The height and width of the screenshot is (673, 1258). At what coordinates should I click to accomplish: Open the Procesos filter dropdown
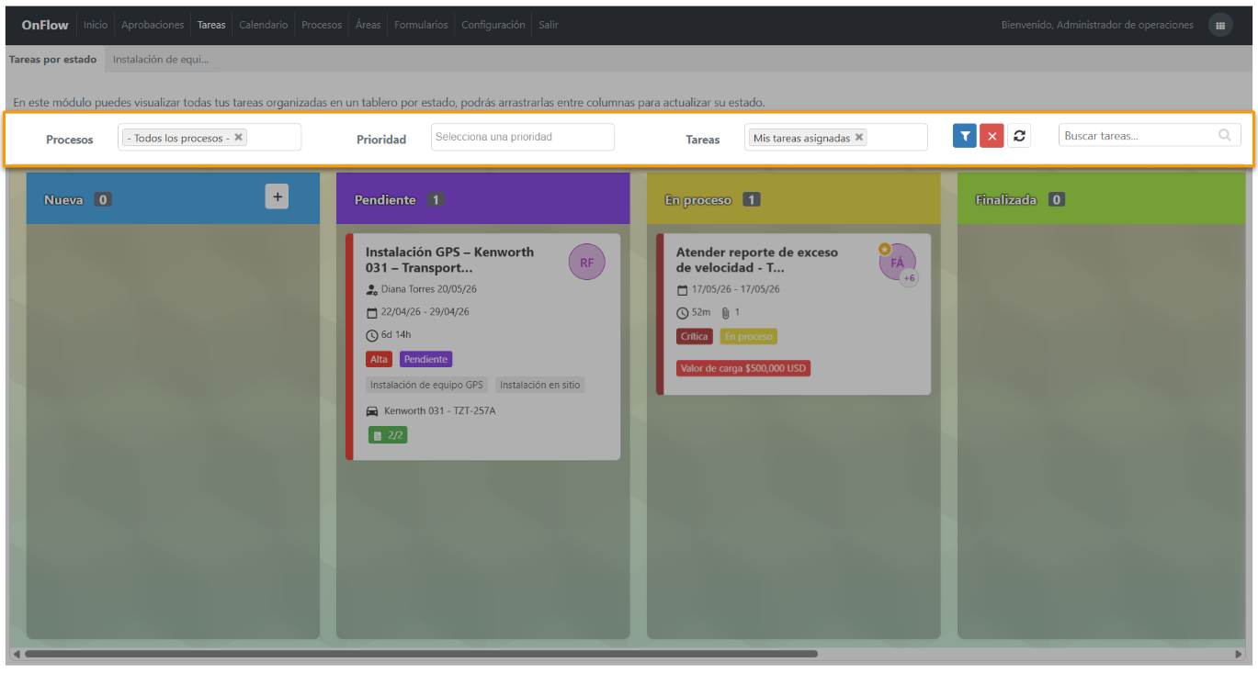click(x=210, y=137)
